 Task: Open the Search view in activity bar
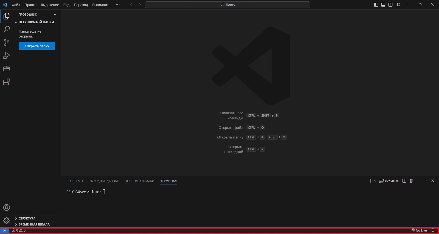(7, 29)
